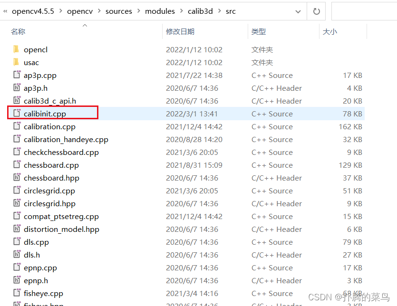The image size is (397, 306).
Task: Select the file name checkchessboard.cpp
Action: (x=61, y=153)
